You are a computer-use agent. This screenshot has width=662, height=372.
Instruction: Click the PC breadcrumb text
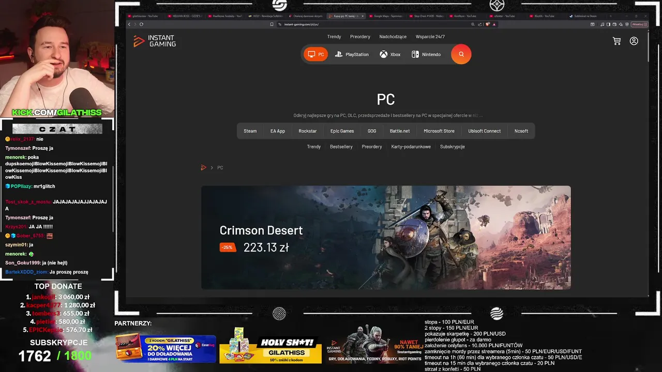pyautogui.click(x=220, y=167)
